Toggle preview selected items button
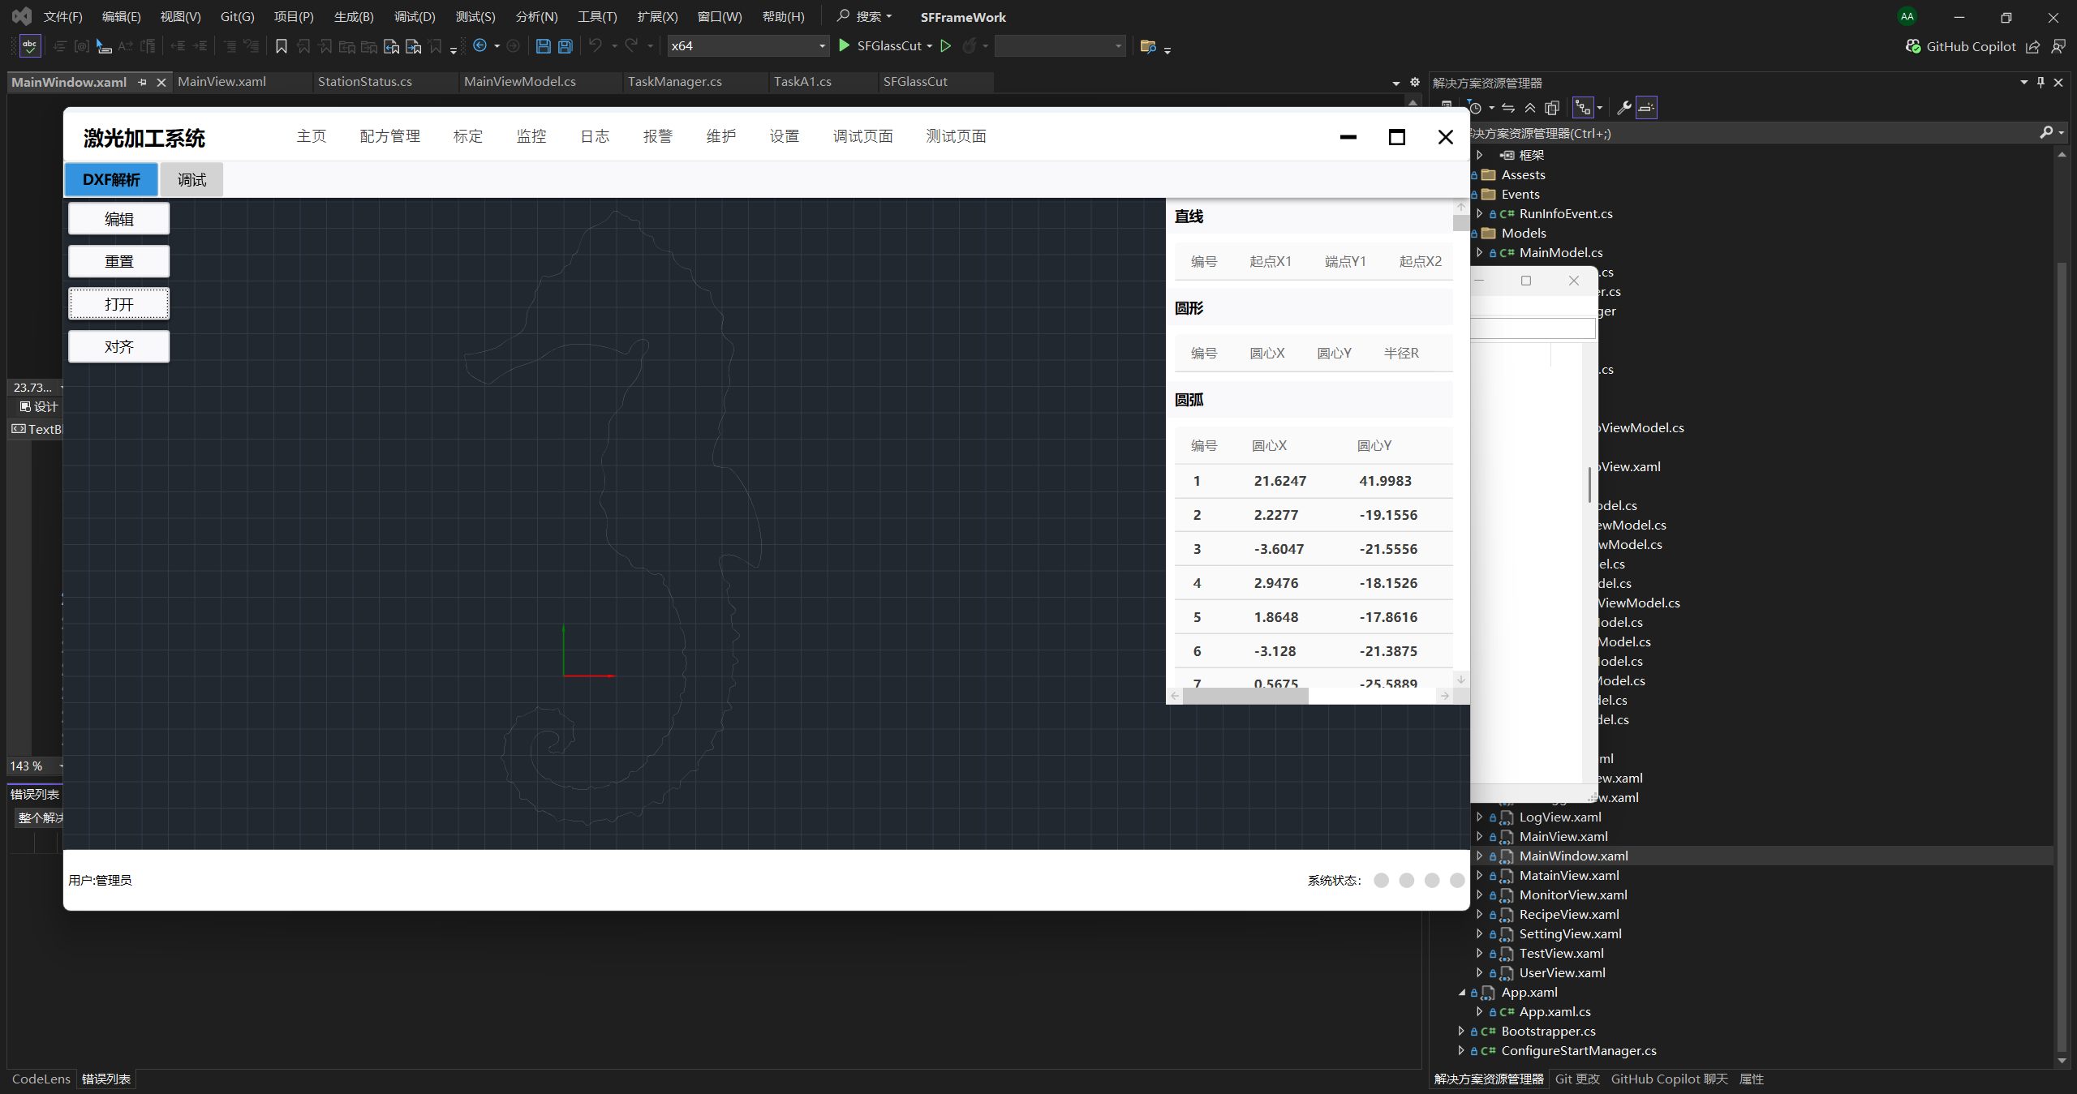Viewport: 2077px width, 1094px height. (1646, 108)
